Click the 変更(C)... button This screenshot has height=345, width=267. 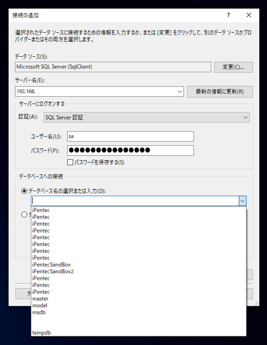coord(234,67)
